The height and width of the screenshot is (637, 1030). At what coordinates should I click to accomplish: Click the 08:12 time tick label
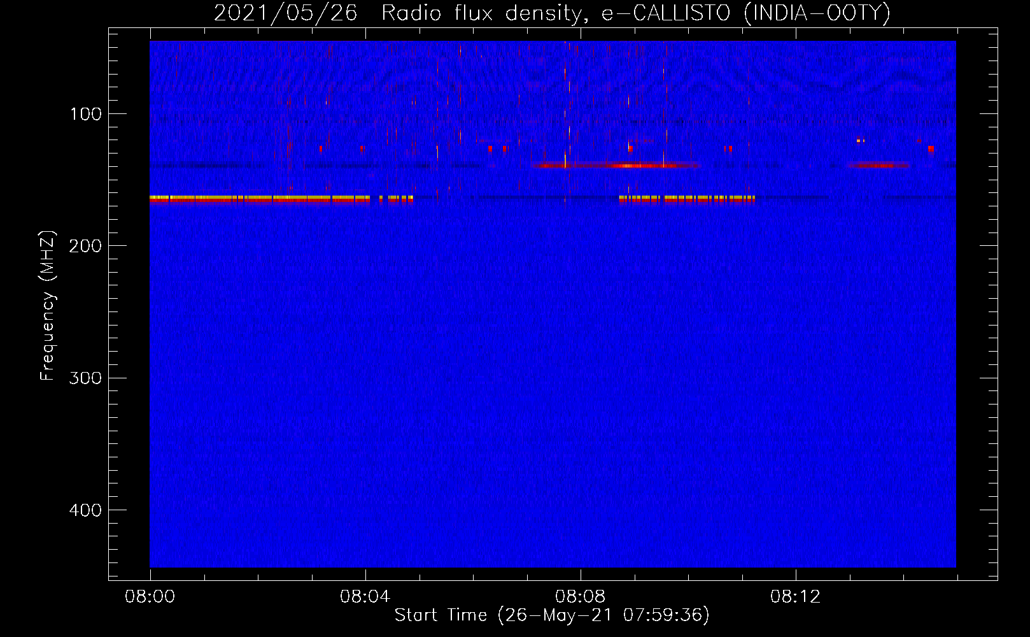(795, 597)
